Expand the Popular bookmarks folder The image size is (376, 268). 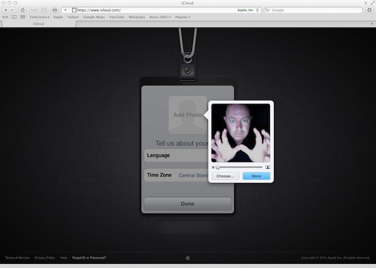183,17
